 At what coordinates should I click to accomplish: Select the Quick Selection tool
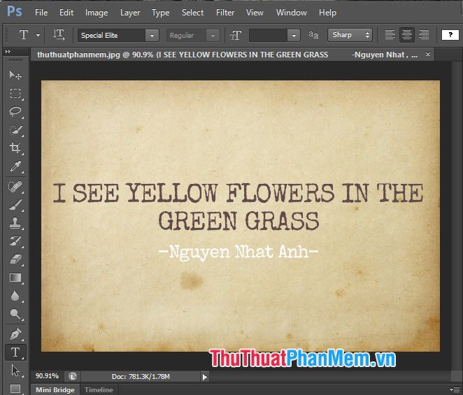(15, 130)
